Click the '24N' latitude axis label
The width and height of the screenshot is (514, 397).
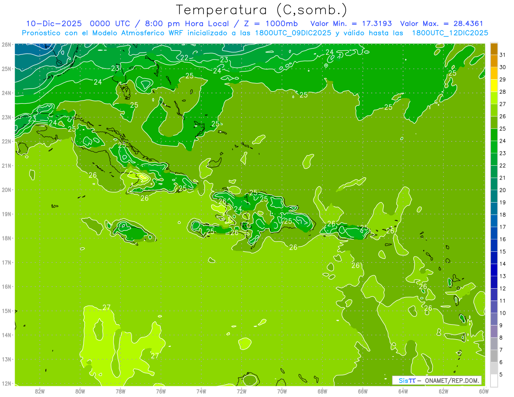point(6,93)
